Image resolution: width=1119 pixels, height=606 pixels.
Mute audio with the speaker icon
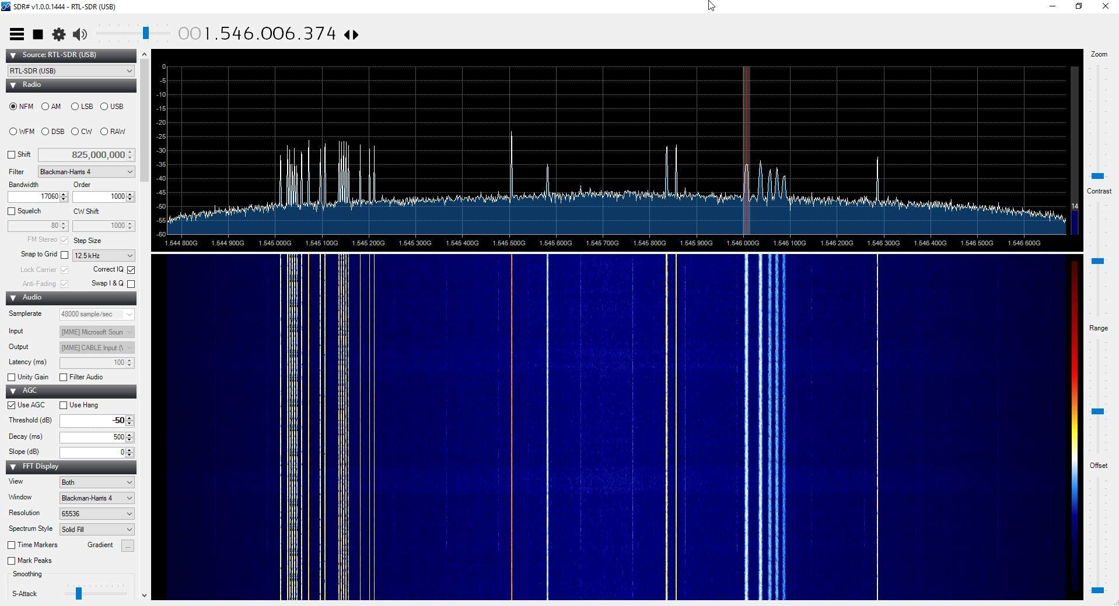pos(80,34)
